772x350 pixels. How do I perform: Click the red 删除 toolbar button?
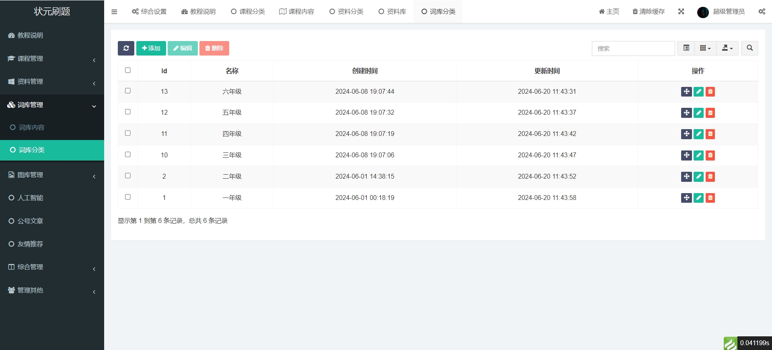[214, 48]
